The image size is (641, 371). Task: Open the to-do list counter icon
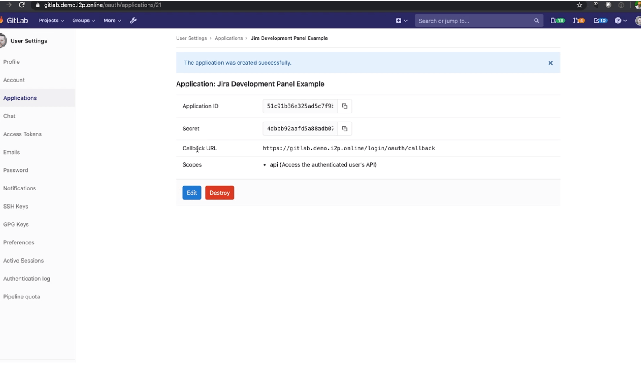600,21
